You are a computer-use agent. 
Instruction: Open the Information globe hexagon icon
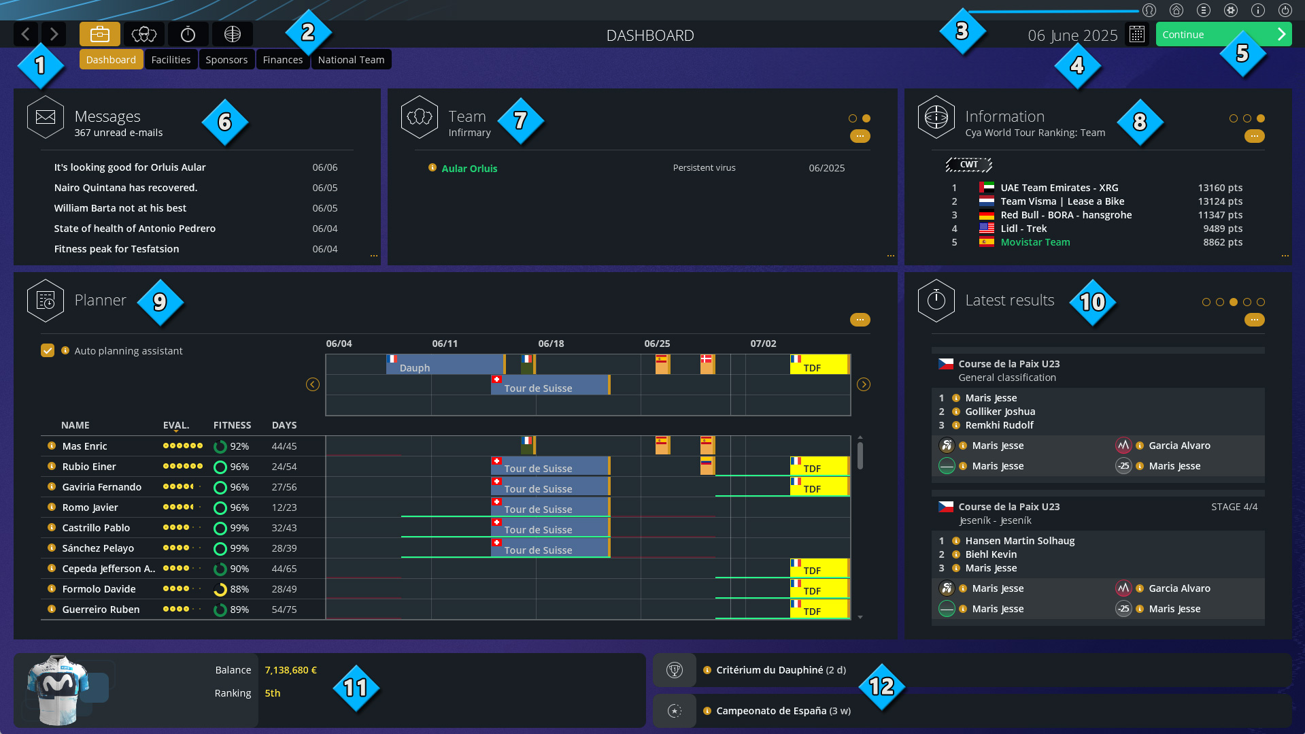(x=936, y=117)
